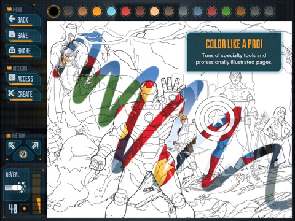The width and height of the screenshot is (295, 221).
Task: Choose the light blue color swatch
Action: click(x=111, y=12)
